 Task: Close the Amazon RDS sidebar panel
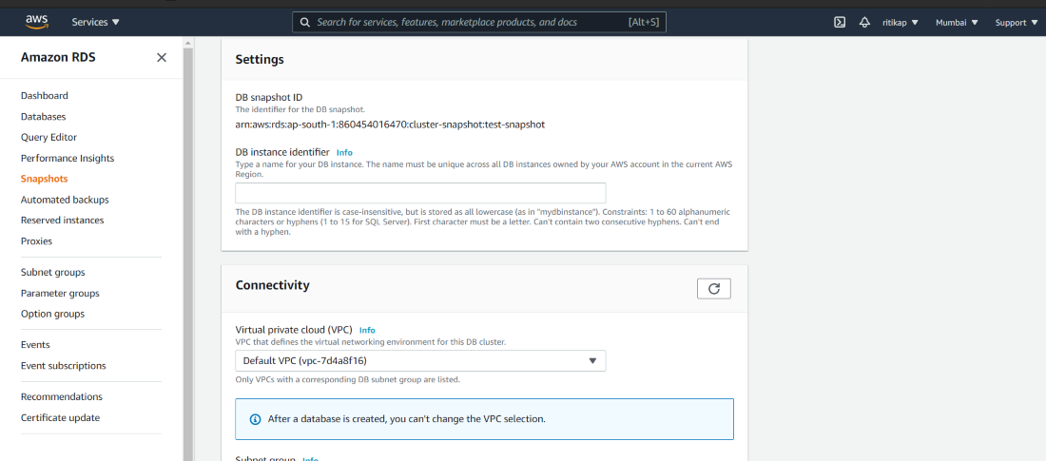pos(162,58)
